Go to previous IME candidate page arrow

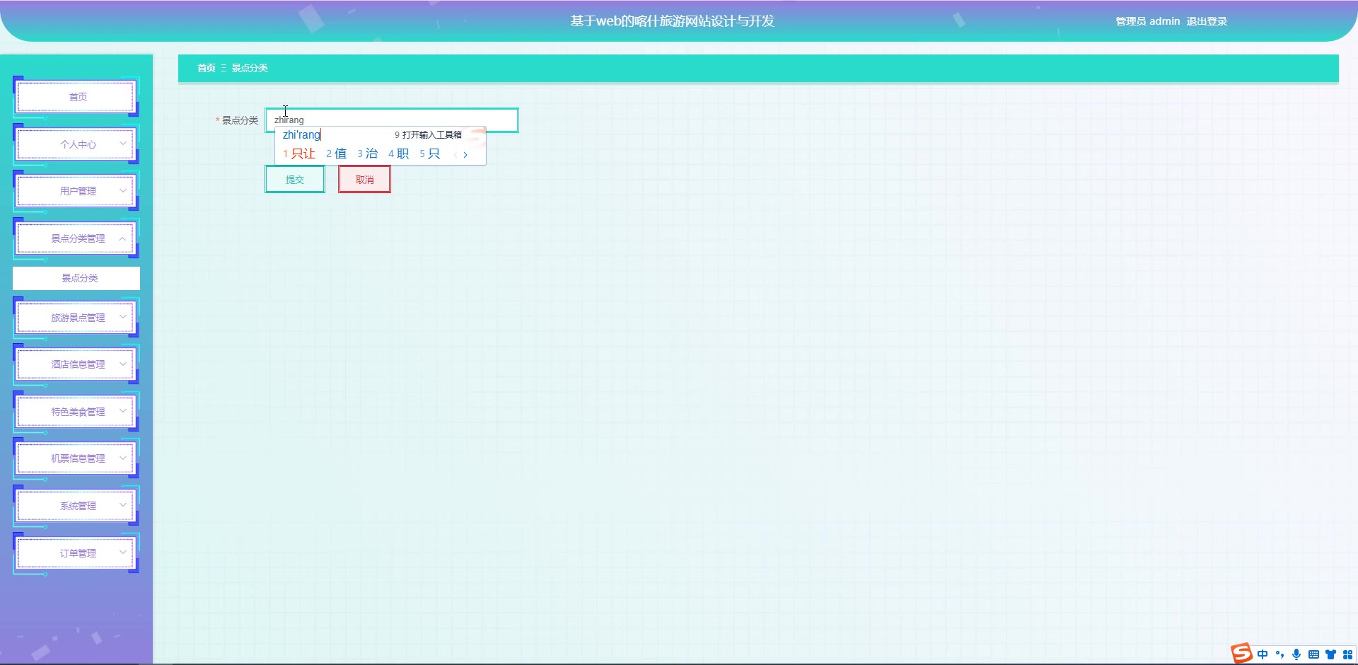455,154
